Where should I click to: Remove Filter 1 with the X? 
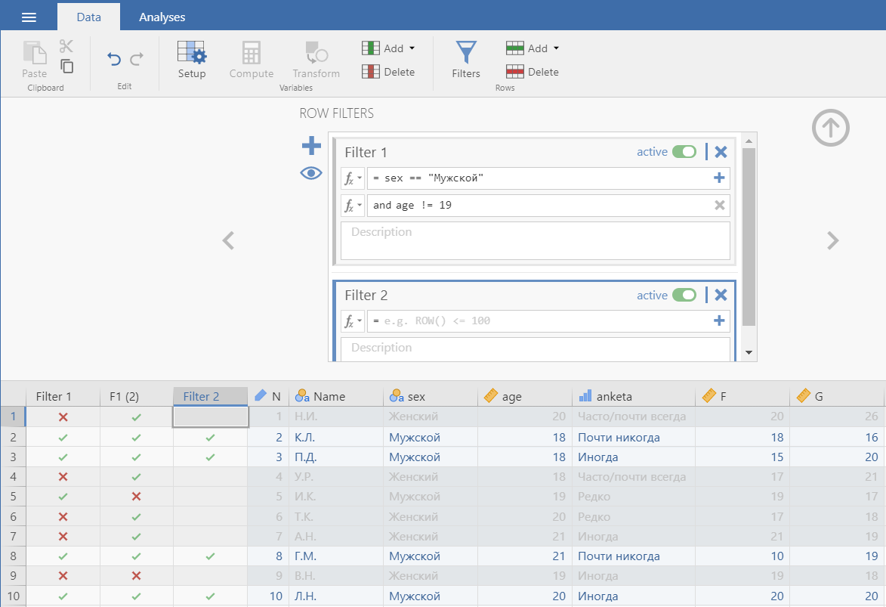tap(721, 152)
